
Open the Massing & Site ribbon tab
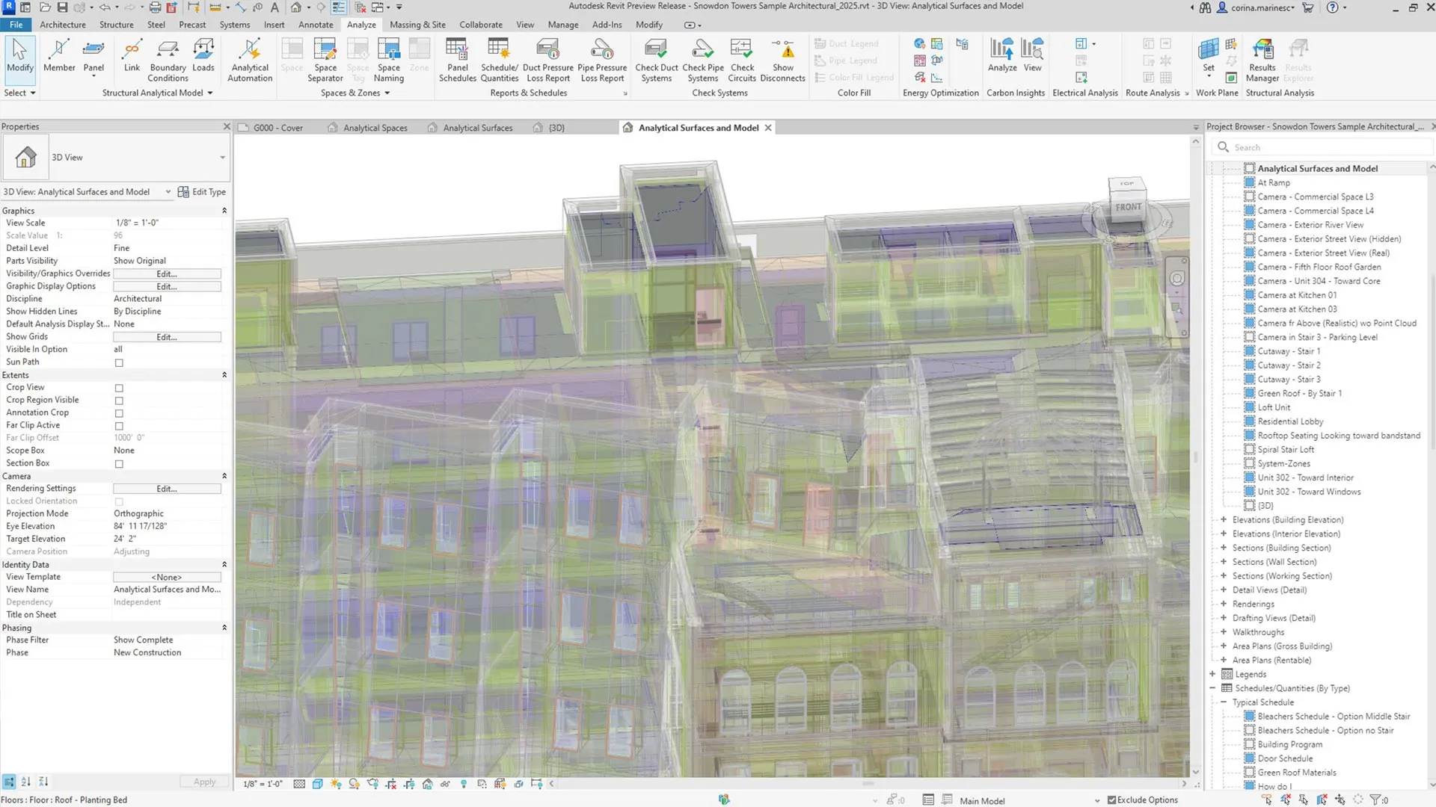tap(417, 25)
